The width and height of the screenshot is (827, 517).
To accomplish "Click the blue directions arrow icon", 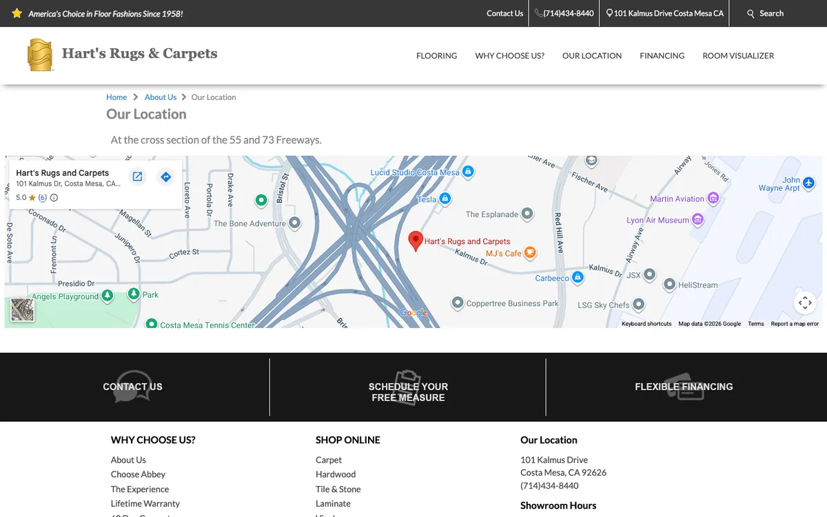I will point(165,176).
